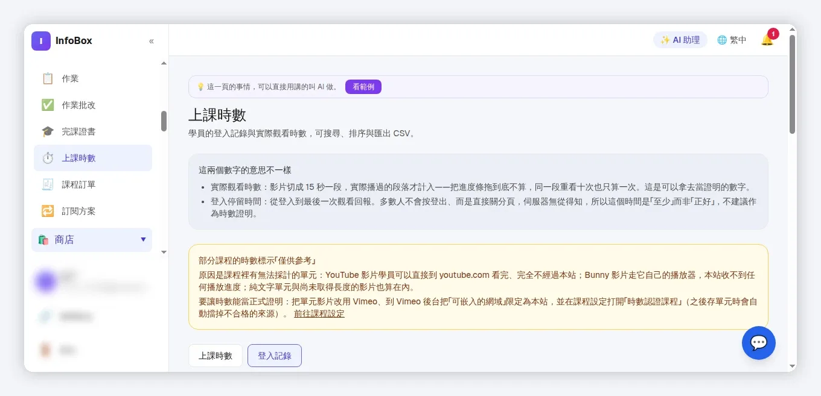Click the sidebar scroll up arrow

[x=164, y=63]
